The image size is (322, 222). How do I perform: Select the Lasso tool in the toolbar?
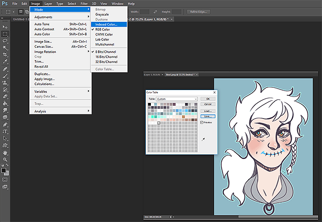pyautogui.click(x=5, y=40)
